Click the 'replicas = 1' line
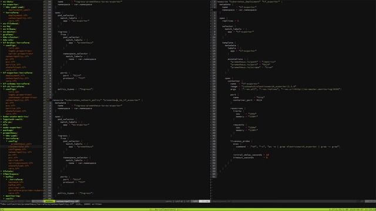 coord(230,21)
